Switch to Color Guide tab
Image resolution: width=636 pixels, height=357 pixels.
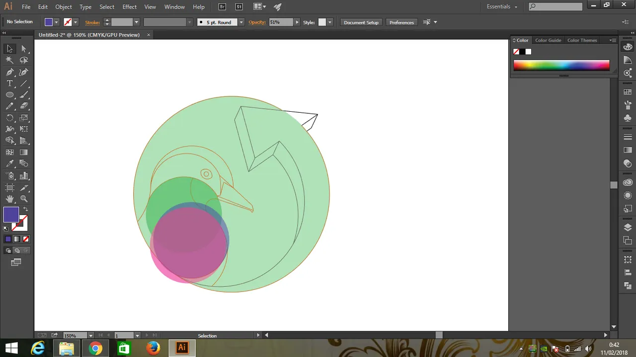click(x=548, y=40)
